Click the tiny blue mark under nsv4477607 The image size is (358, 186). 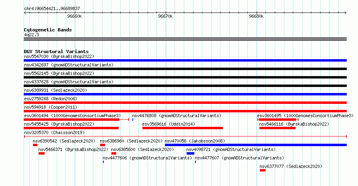click(195, 162)
